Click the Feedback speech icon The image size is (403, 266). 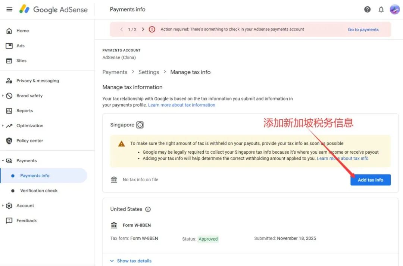[9, 221]
